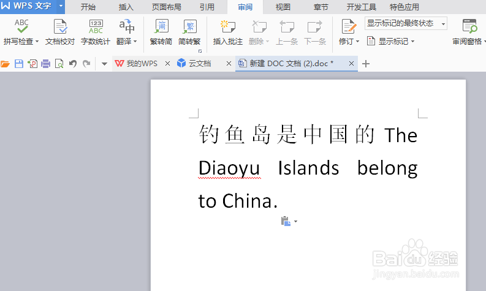
Task: Switch to the 我的WPS document tab
Action: [137, 64]
